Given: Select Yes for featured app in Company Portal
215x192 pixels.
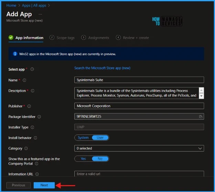Looking at the screenshot, I should pos(83,159).
